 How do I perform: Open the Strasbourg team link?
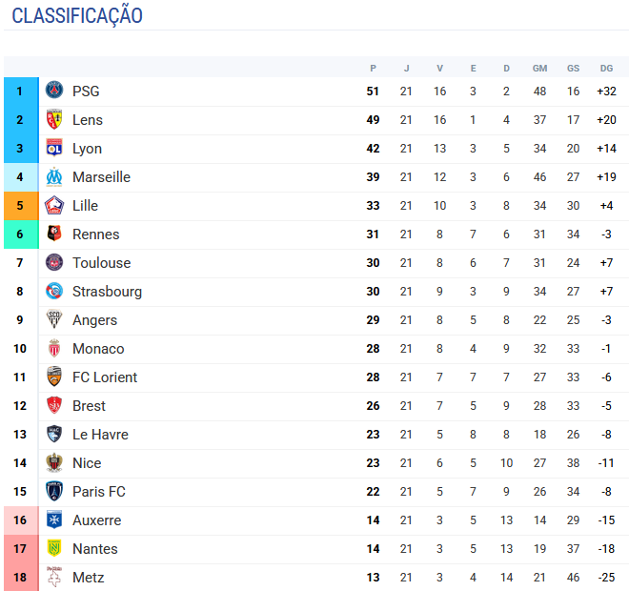107,292
